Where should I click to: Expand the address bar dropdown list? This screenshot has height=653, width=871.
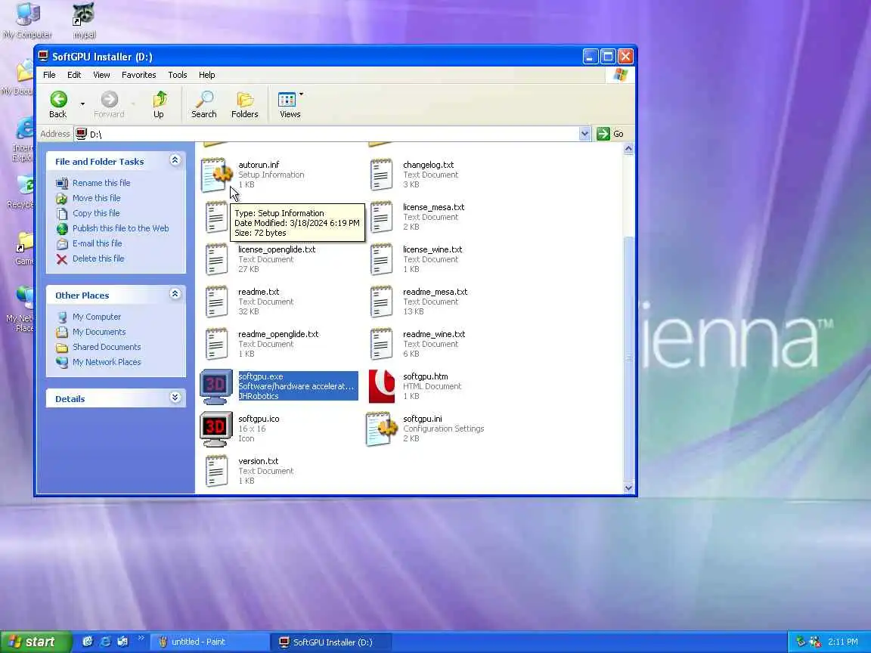pos(584,134)
